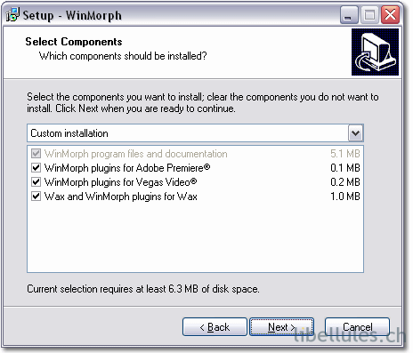Click the WinMorph program files and documentation label
The image size is (413, 353).
tap(136, 154)
